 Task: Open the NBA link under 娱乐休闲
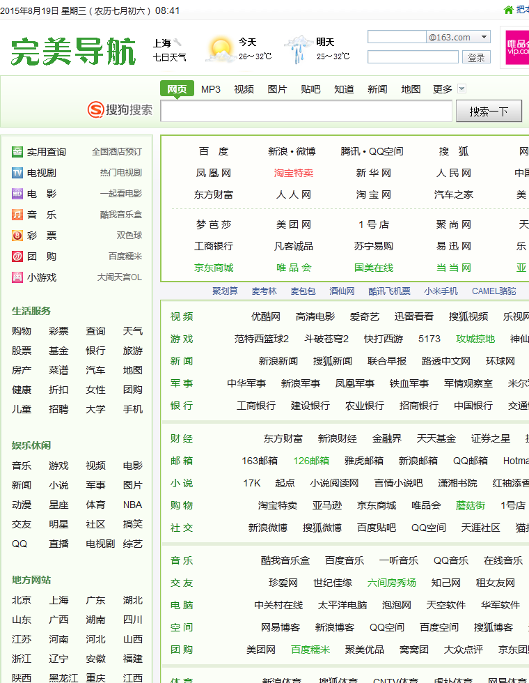point(133,505)
